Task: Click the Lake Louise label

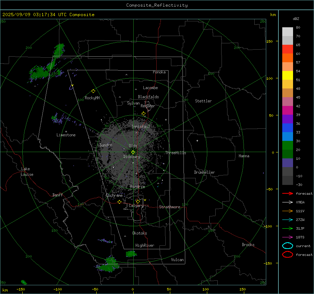Action: [x=27, y=172]
